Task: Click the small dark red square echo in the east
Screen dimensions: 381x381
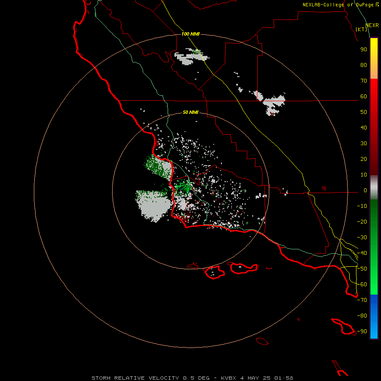Action: pyautogui.click(x=324, y=188)
